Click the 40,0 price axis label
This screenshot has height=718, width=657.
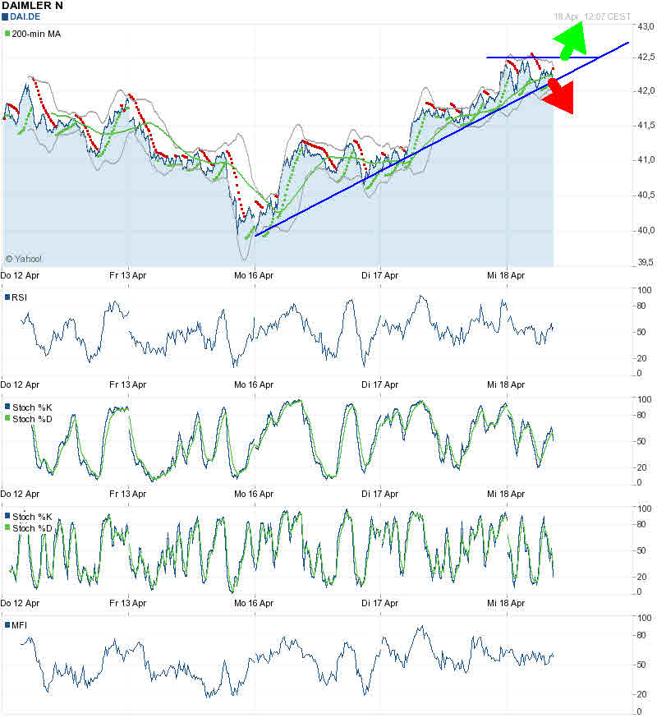(x=646, y=230)
